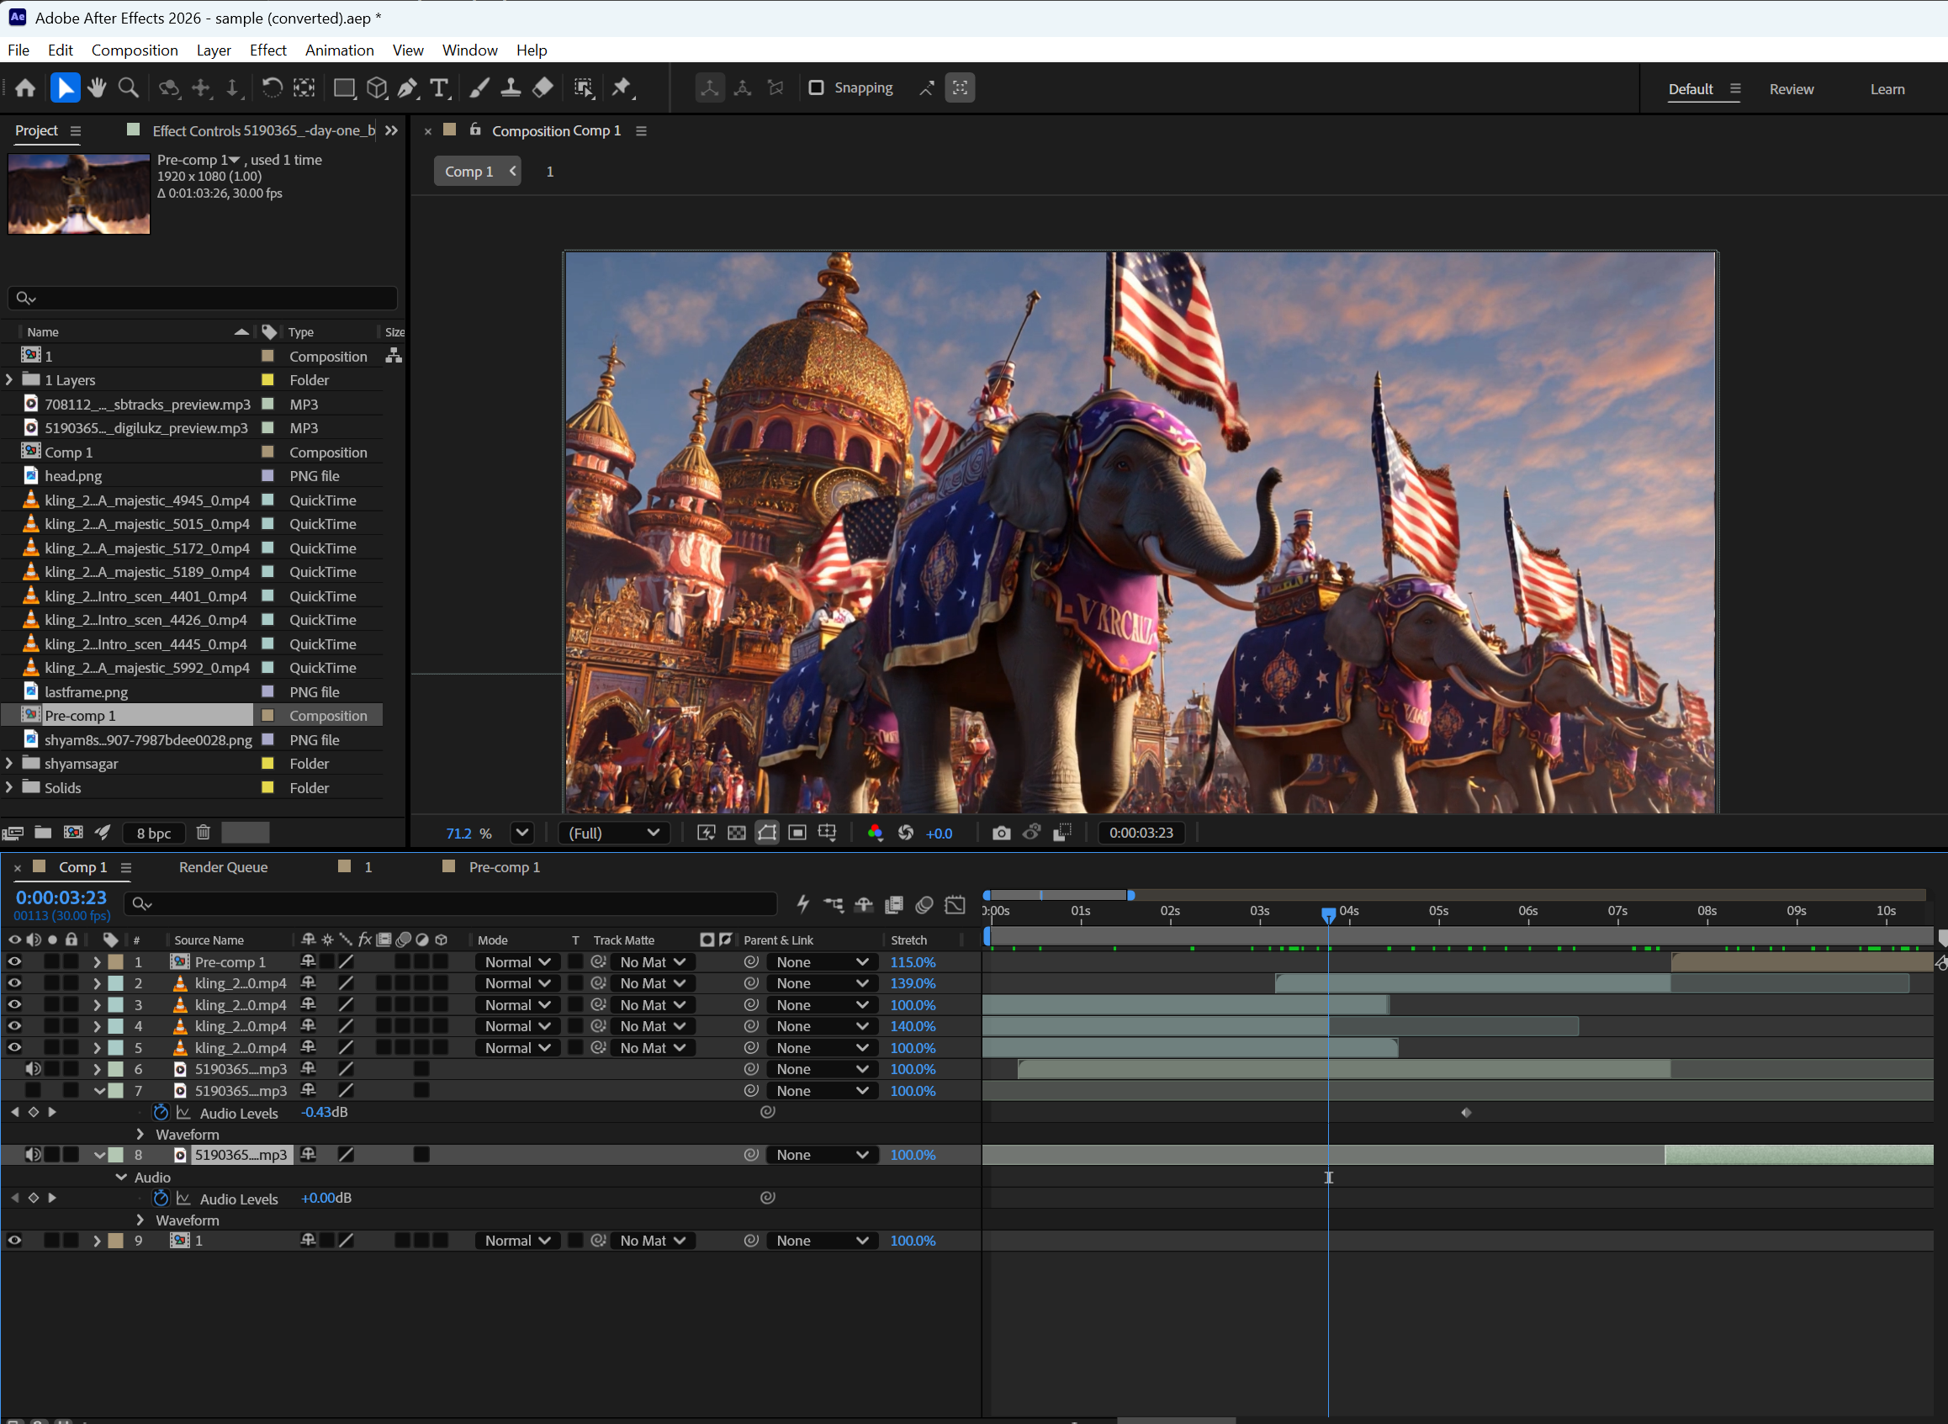Select the Rectangle shape tool
Screen dimensions: 1948x1424
[x=344, y=88]
